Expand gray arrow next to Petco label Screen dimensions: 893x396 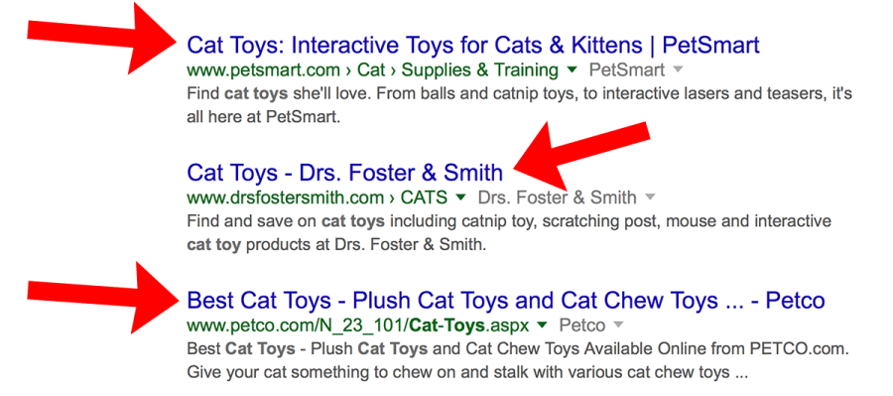618,326
